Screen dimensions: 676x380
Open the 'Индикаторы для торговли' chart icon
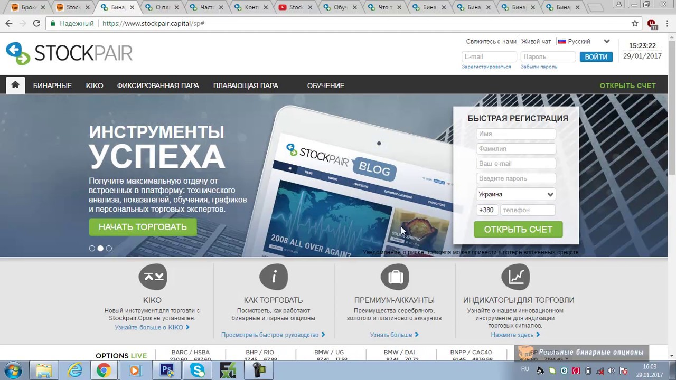[516, 277]
